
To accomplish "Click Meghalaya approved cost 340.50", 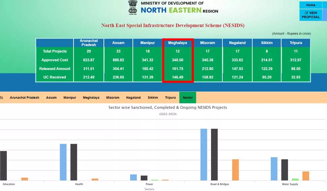I will click(177, 60).
